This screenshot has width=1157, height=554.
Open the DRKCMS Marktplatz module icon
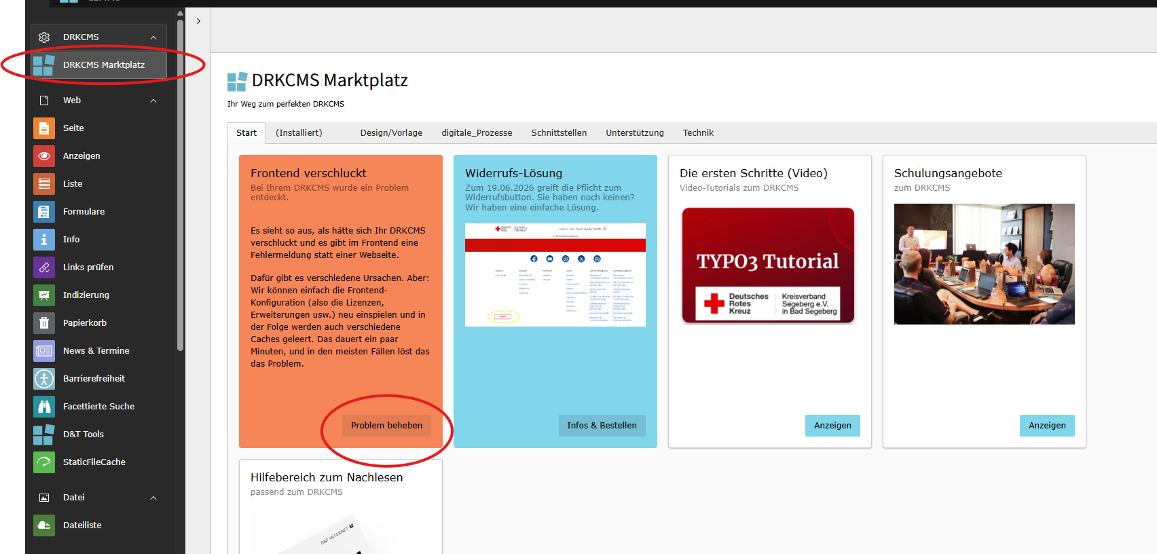(x=44, y=65)
